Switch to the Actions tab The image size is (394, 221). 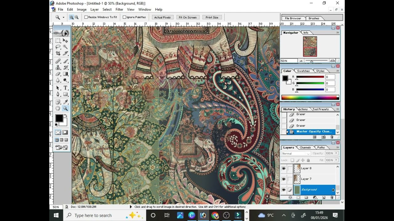(303, 109)
